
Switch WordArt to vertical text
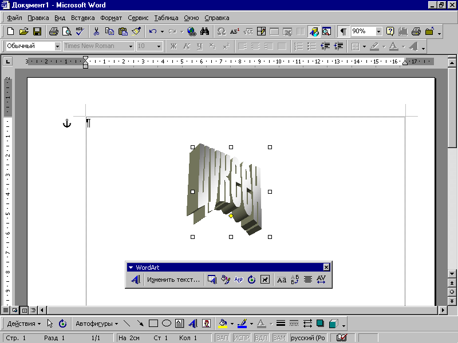pyautogui.click(x=295, y=280)
